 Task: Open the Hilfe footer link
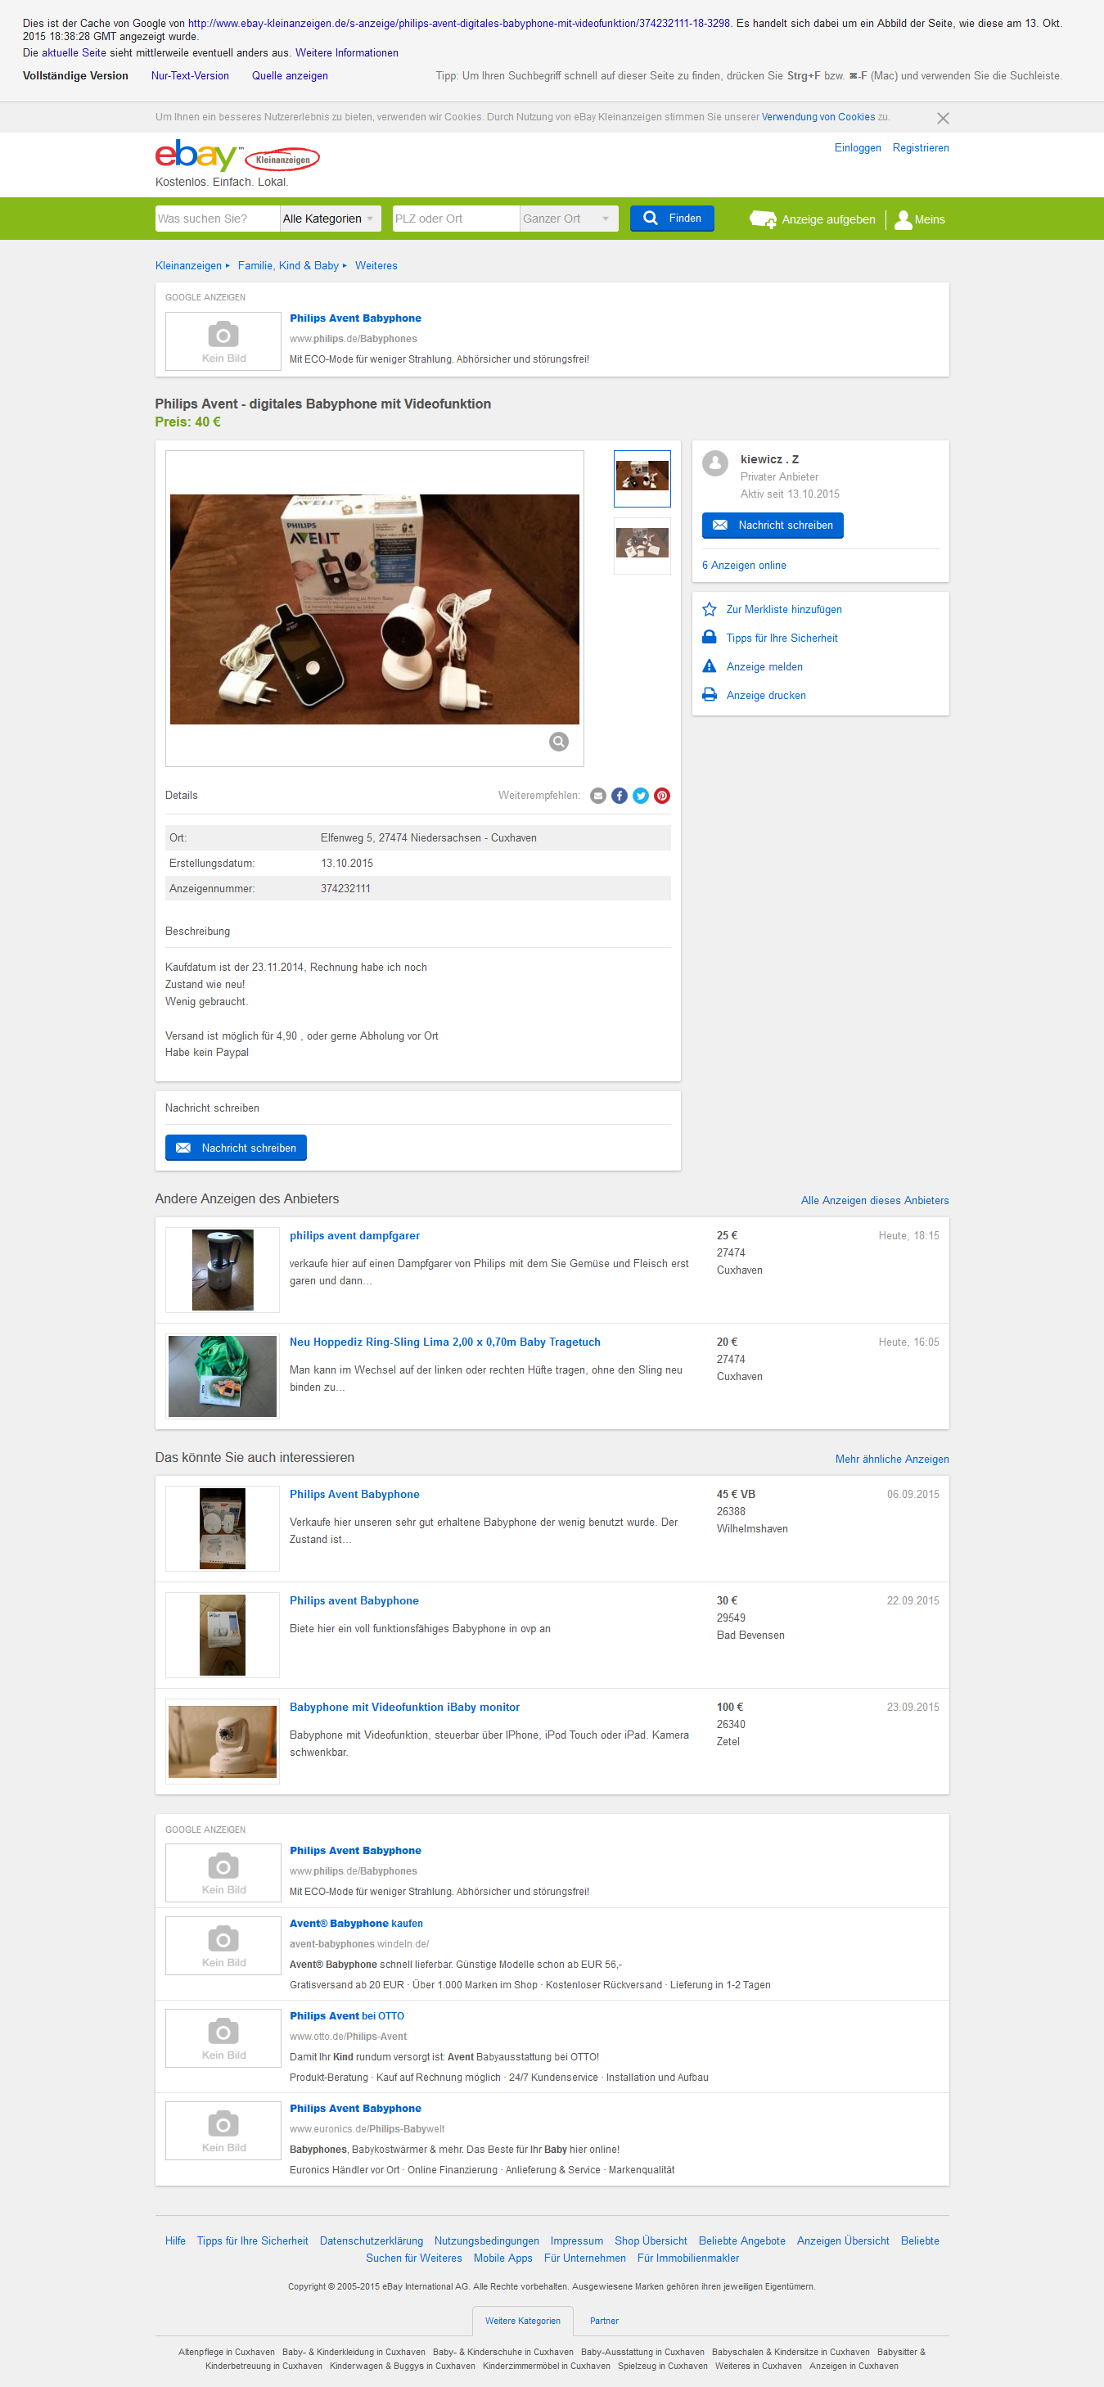(x=175, y=2241)
